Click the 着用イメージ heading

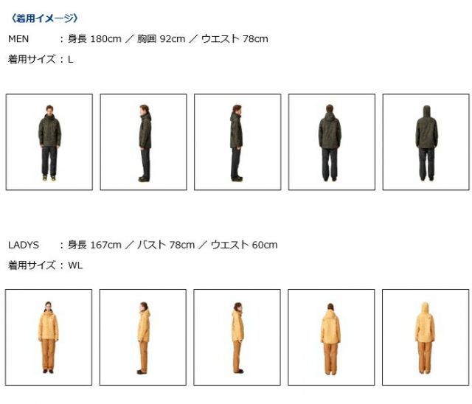[x=44, y=18]
